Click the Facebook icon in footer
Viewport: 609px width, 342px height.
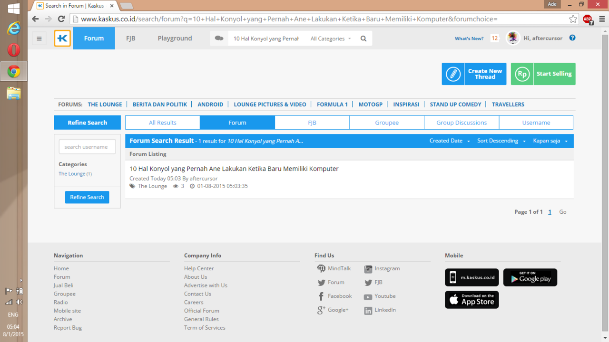point(321,296)
